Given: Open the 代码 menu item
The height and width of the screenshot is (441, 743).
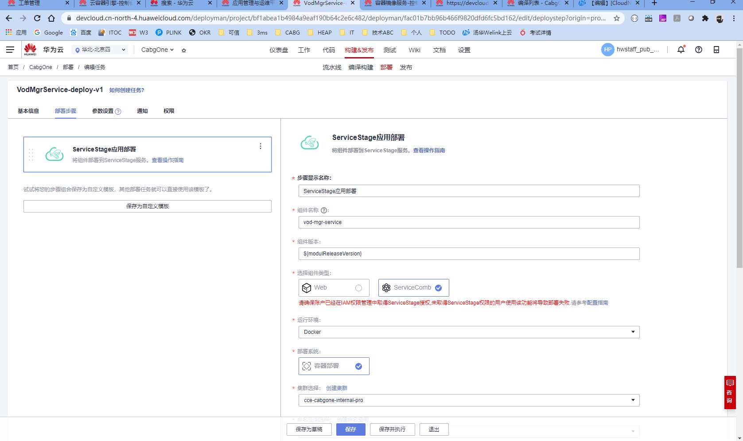Looking at the screenshot, I should [329, 50].
